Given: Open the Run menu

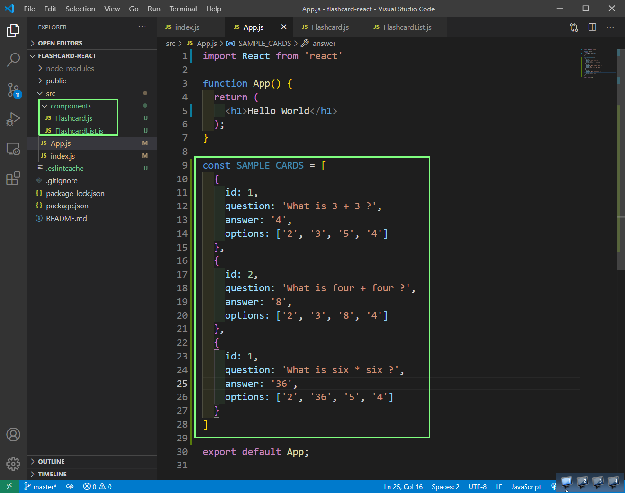Looking at the screenshot, I should click(154, 9).
